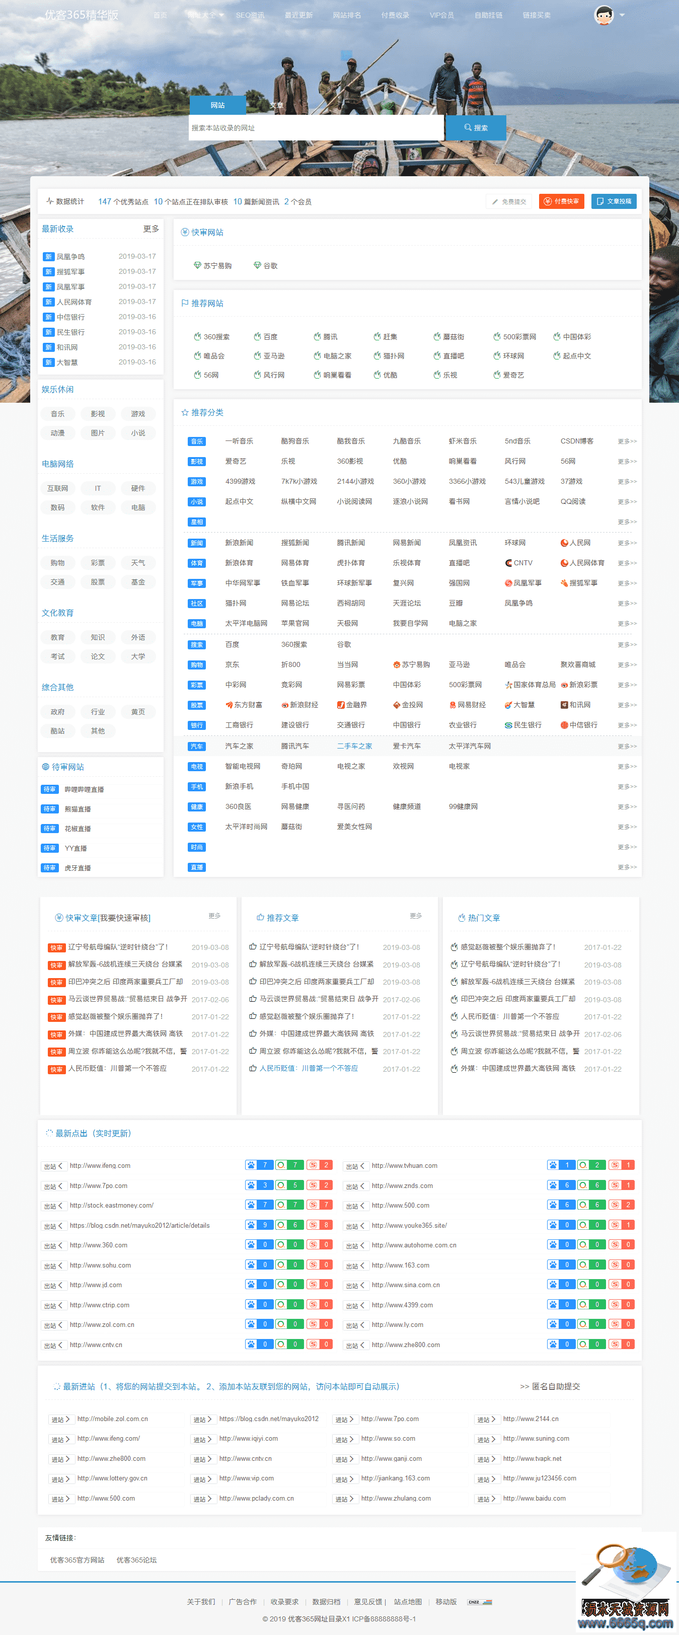Open the 凤凰争鸣 entry in 最新收录
The image size is (679, 1635).
click(70, 256)
